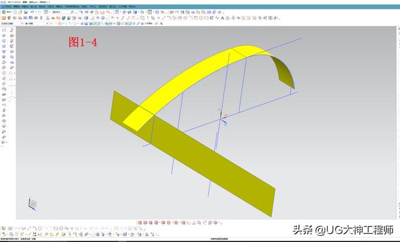
Task: Toggle the circle-center snap option in selection bar
Action: [x=122, y=24]
